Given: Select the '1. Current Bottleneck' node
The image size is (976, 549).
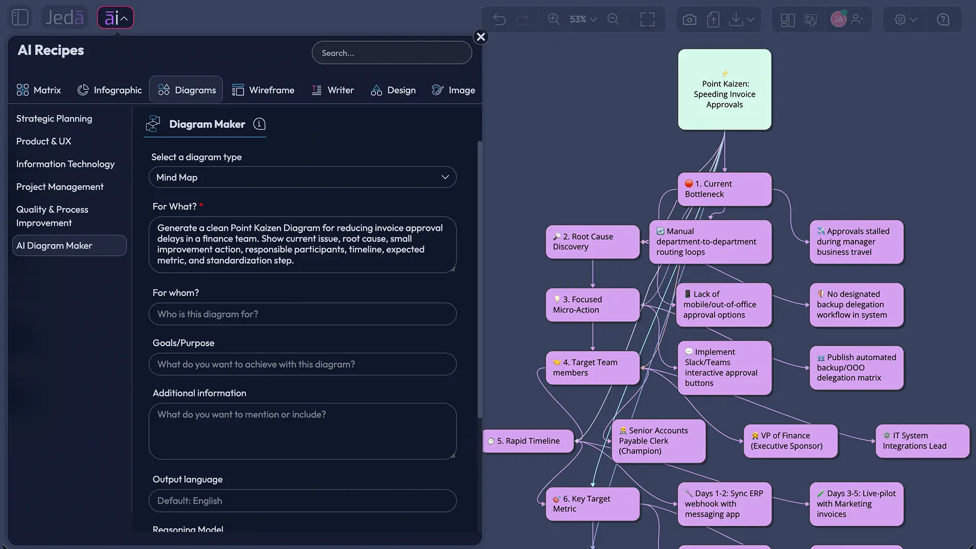Looking at the screenshot, I should click(x=724, y=189).
